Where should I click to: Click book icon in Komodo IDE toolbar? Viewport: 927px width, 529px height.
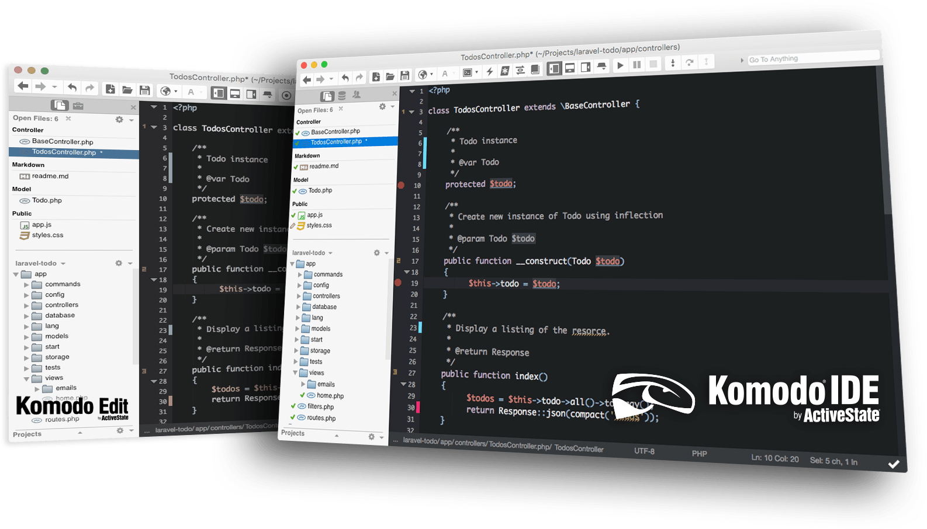tap(535, 69)
